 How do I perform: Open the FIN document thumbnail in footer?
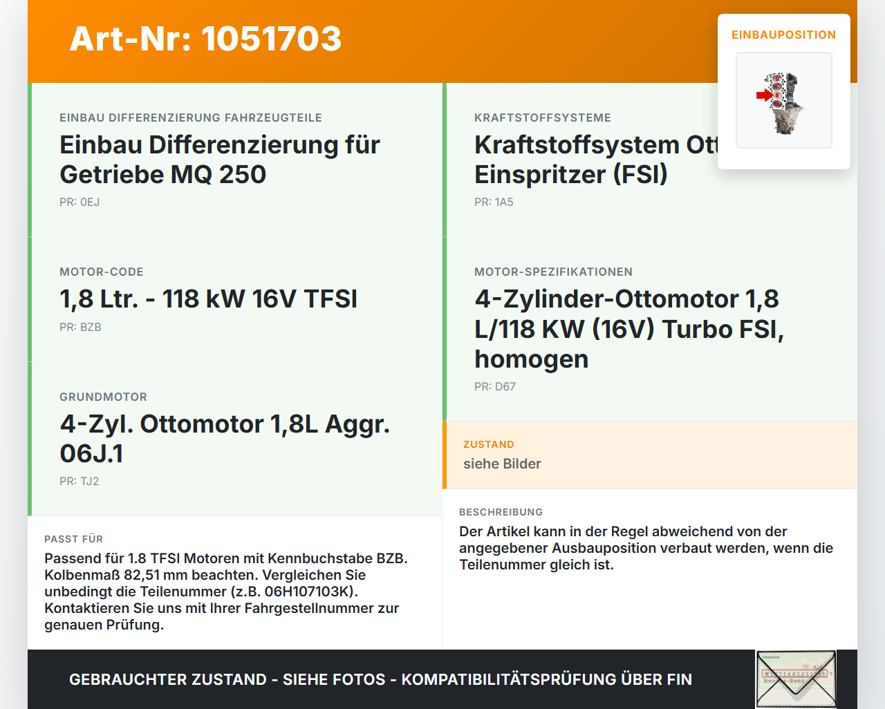tap(796, 679)
